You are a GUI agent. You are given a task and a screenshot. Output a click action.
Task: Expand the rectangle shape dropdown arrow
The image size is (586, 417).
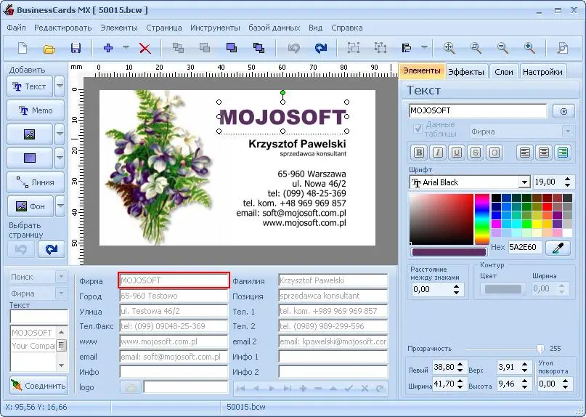pyautogui.click(x=60, y=158)
